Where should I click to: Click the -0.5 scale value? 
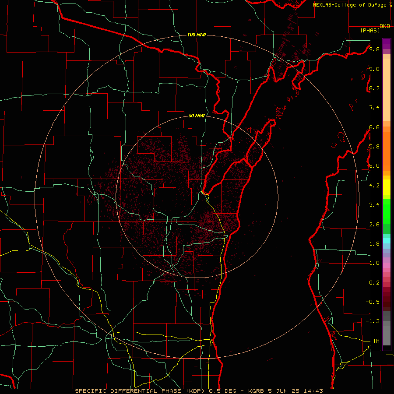(x=373, y=302)
